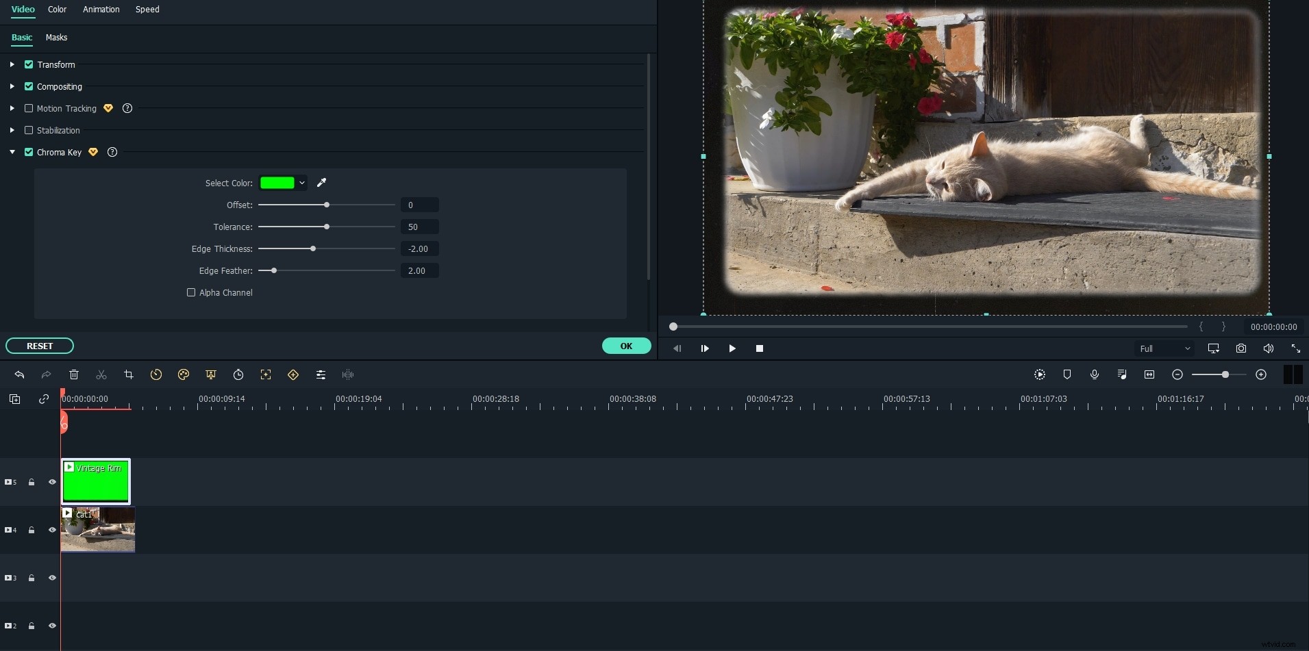The width and height of the screenshot is (1309, 651).
Task: Check the Alpha Channel option
Action: click(191, 292)
